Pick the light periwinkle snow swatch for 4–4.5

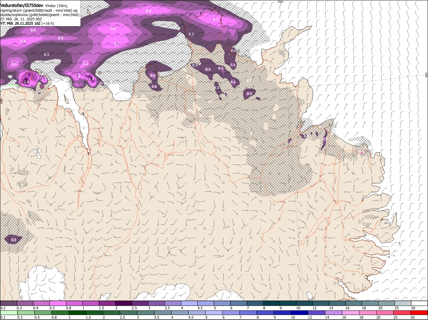click(189, 303)
